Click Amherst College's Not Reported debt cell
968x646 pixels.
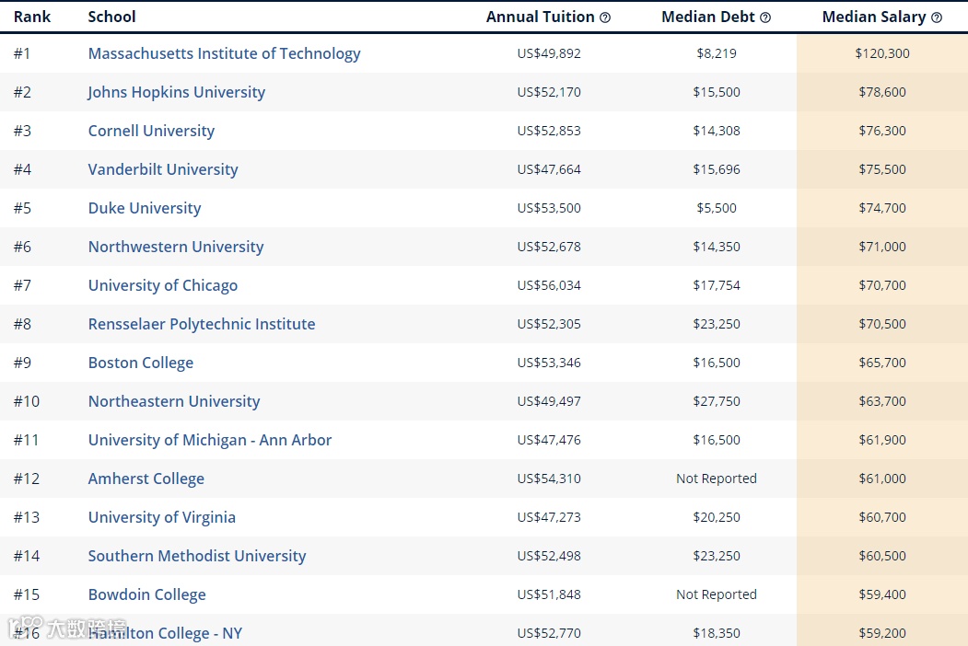(717, 479)
